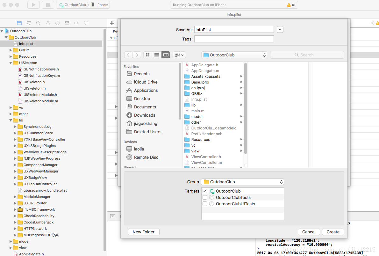This screenshot has width=379, height=256.
Task: Go back in save dialog folder history
Action: [128, 55]
